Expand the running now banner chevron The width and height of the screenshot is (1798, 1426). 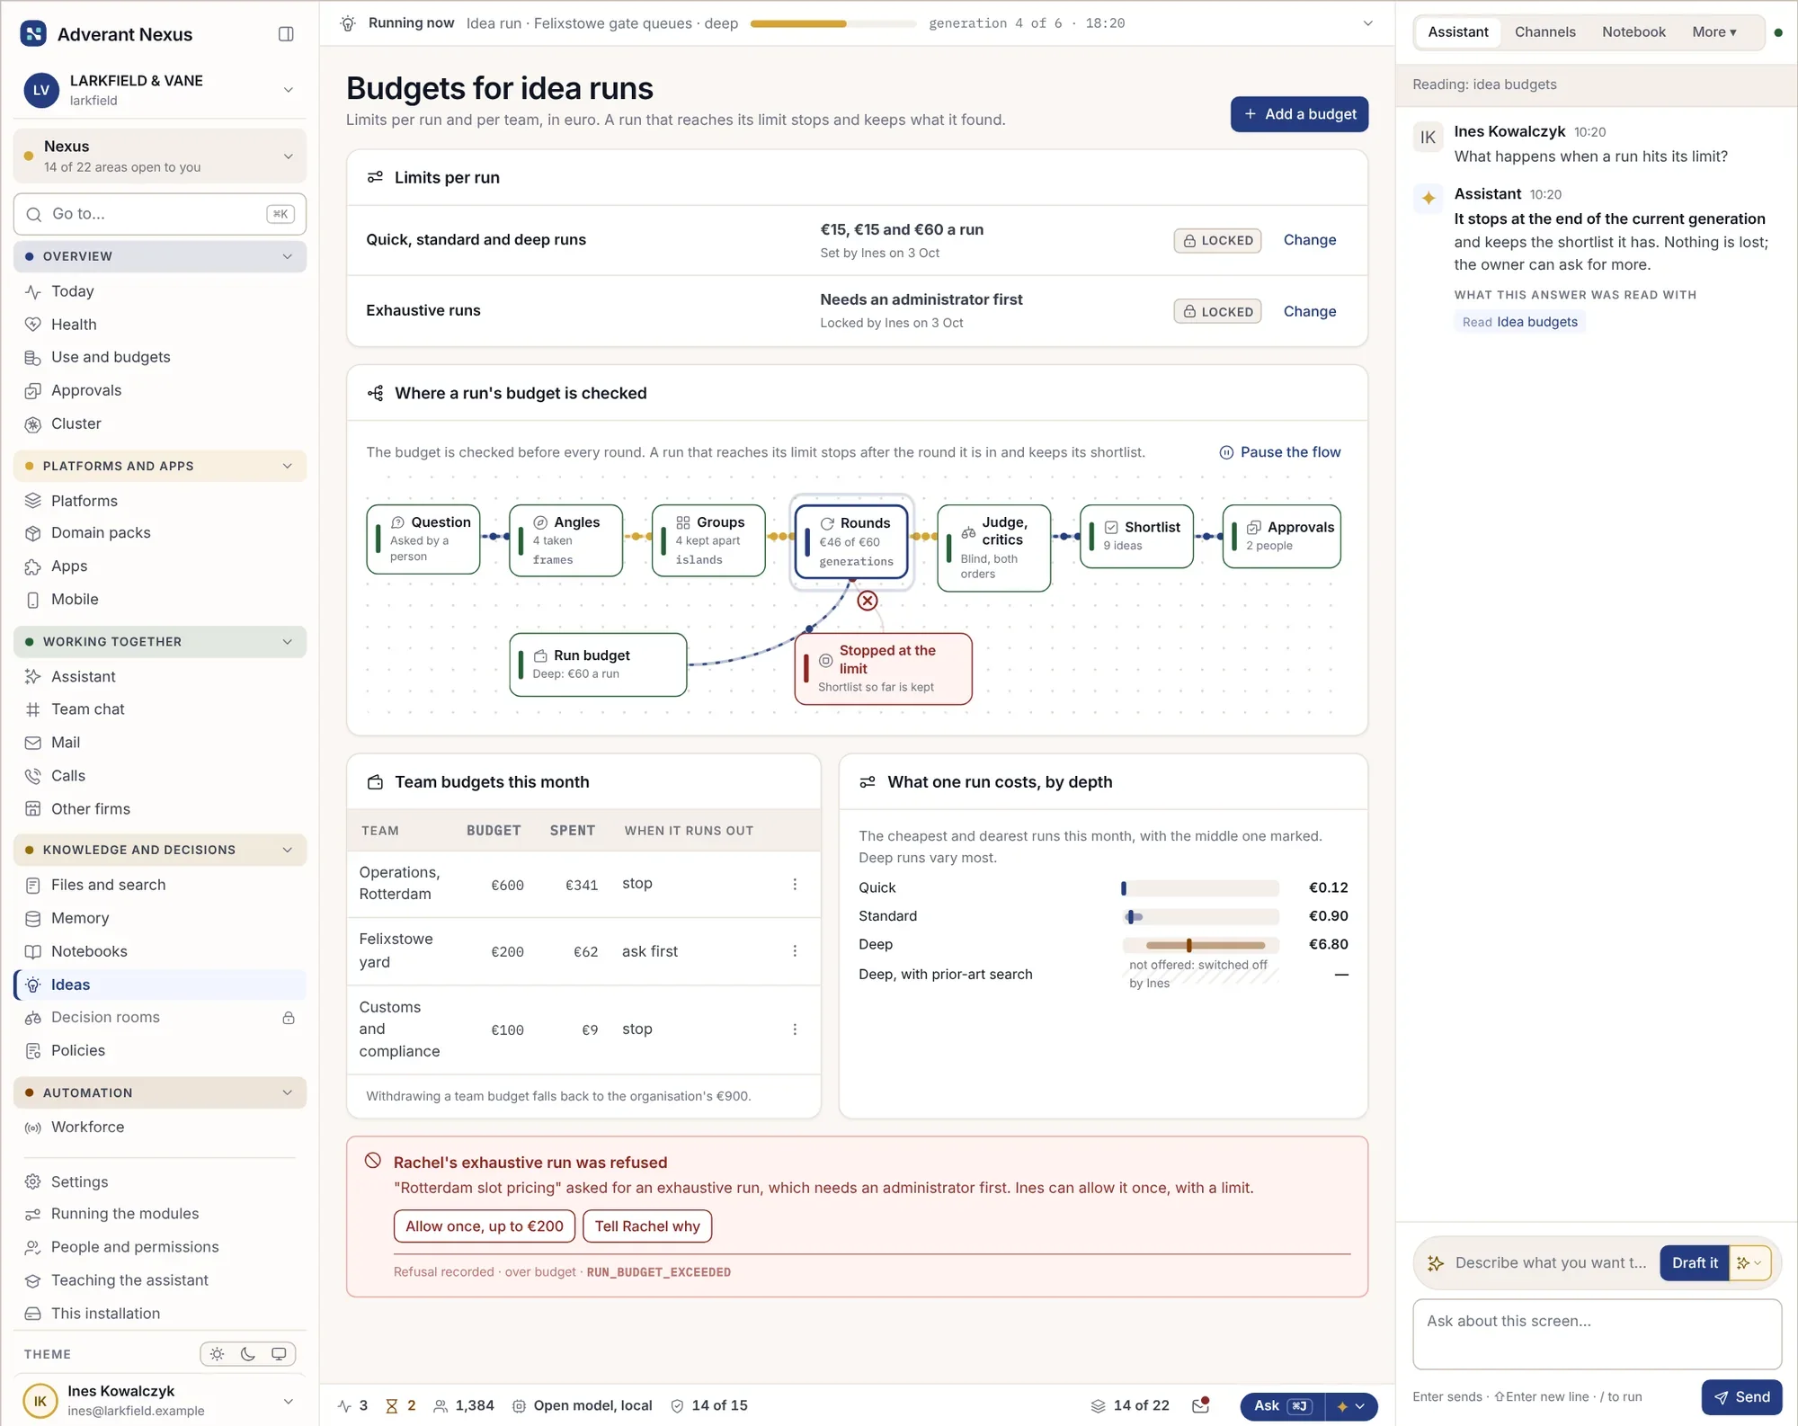pyautogui.click(x=1368, y=23)
